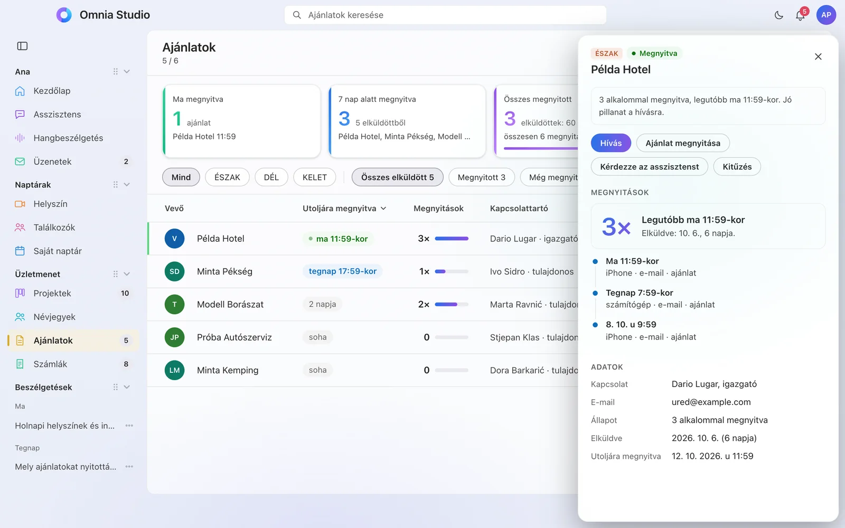Toggle the ÉSZAK region filter chip
The width and height of the screenshot is (845, 528).
[x=227, y=177]
